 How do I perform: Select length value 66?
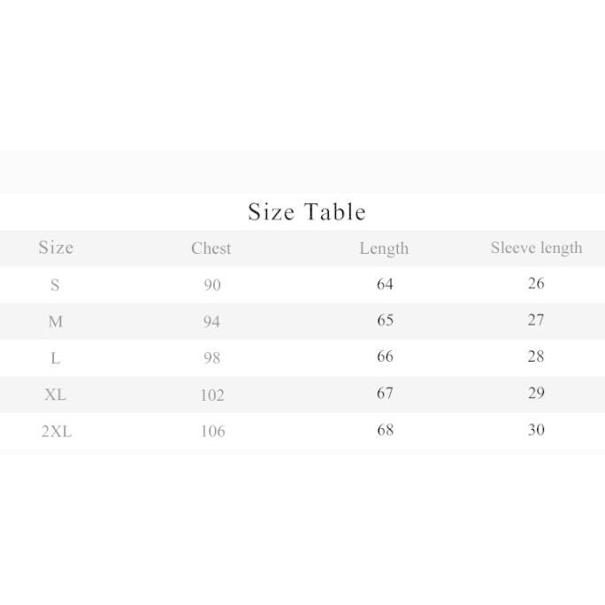coord(385,356)
